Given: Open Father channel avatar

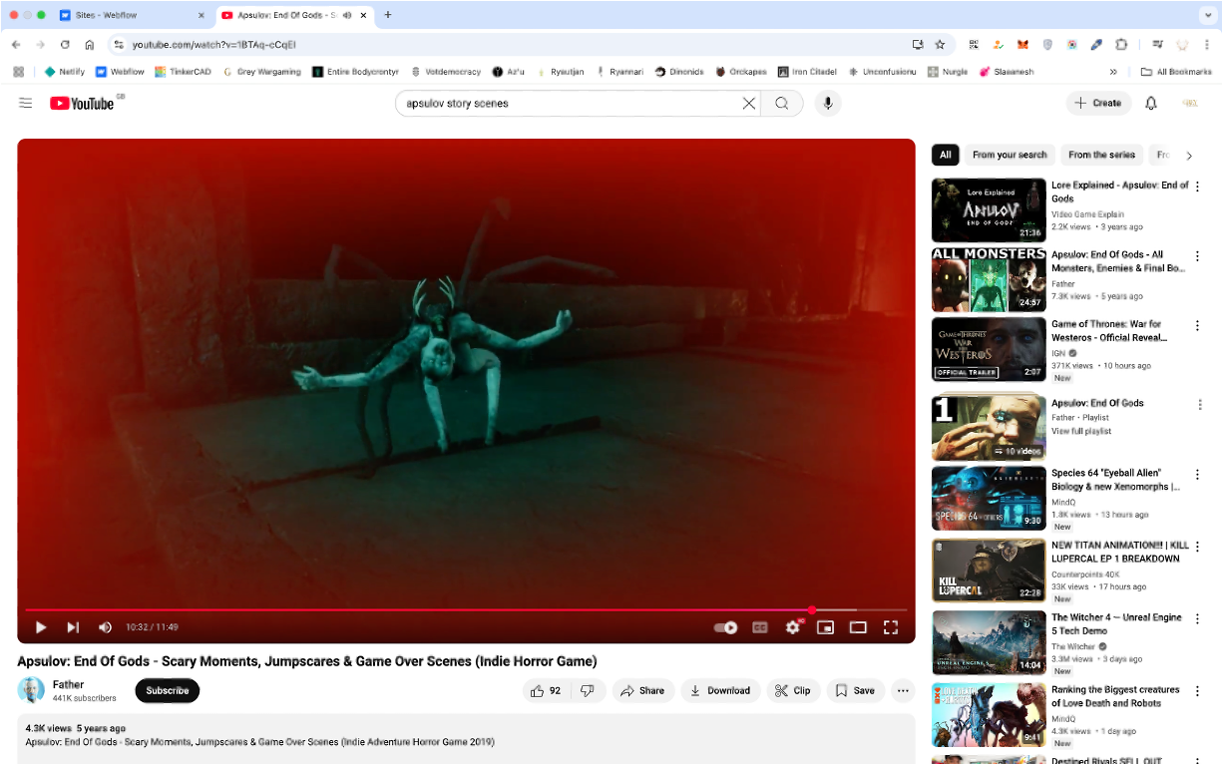Looking at the screenshot, I should click(31, 690).
